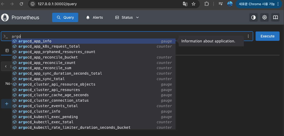This screenshot has height=136, width=284.
Task: Open the media control icon in Chrome toolbar
Action: 220,4
